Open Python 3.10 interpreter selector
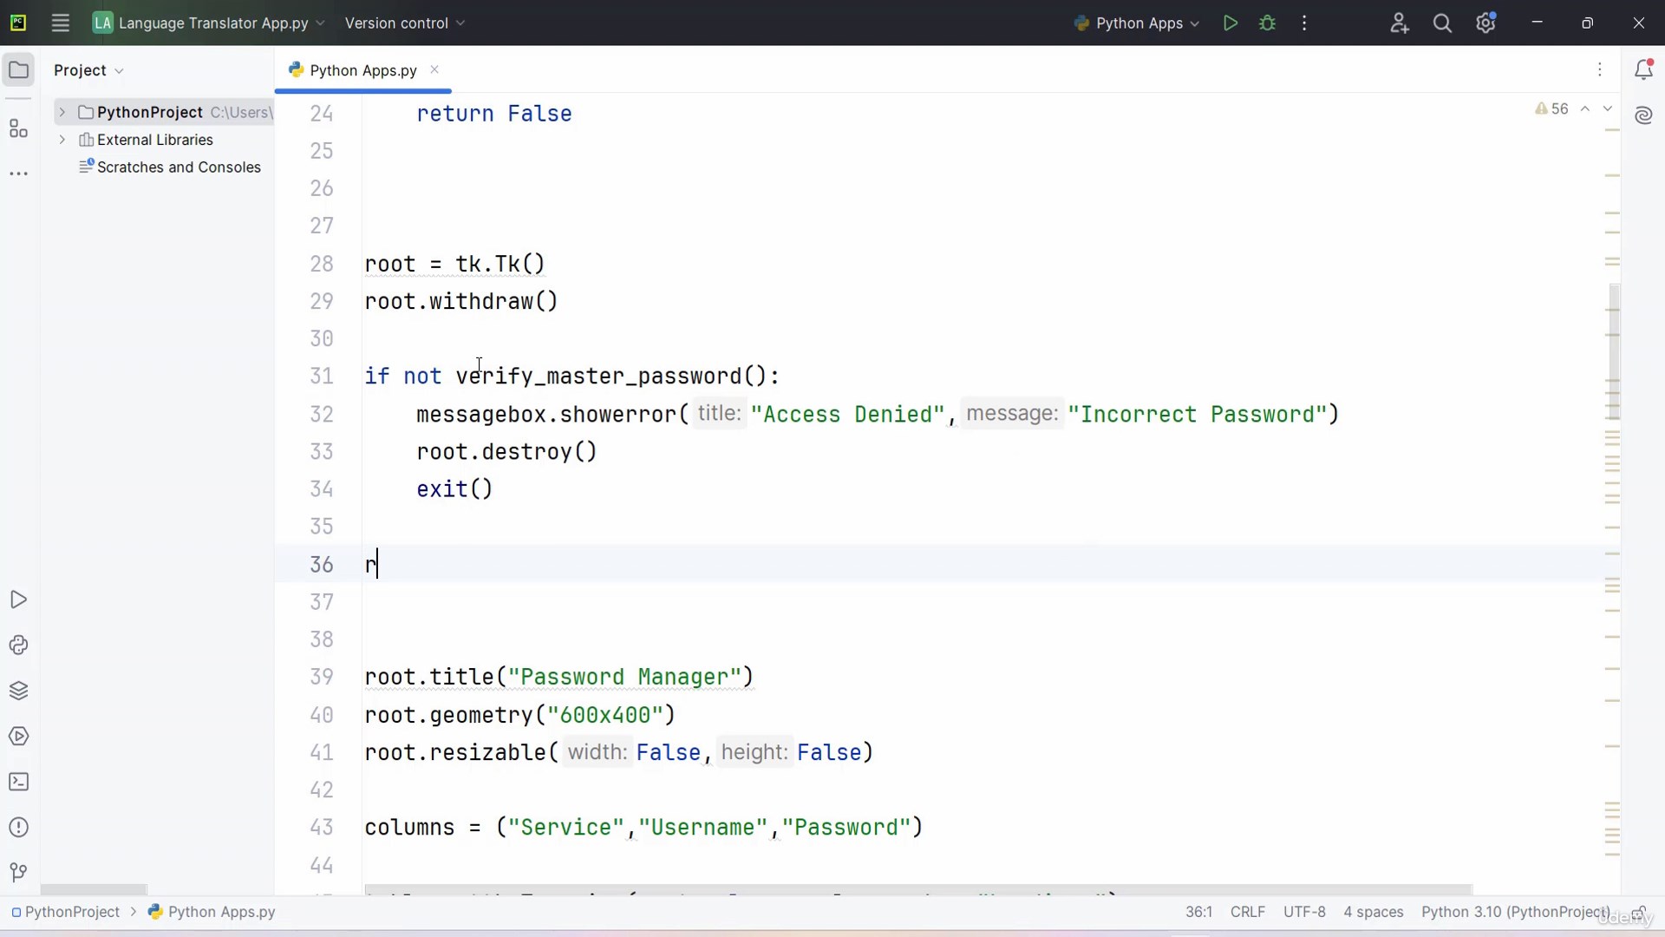Image resolution: width=1665 pixels, height=937 pixels. click(x=1515, y=913)
